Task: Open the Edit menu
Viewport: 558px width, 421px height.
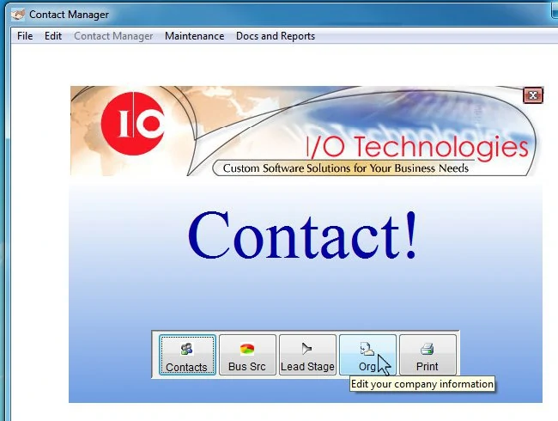Action: (53, 36)
